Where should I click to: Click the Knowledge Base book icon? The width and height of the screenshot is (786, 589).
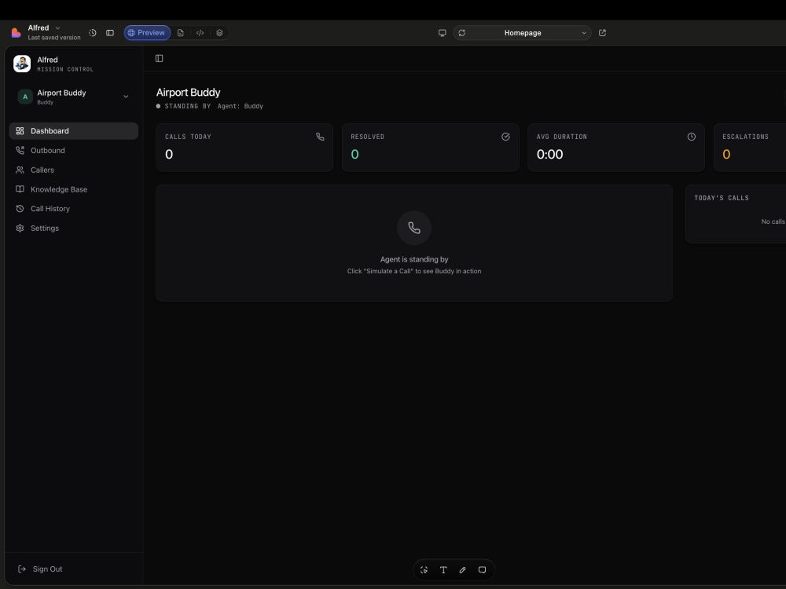pos(20,189)
